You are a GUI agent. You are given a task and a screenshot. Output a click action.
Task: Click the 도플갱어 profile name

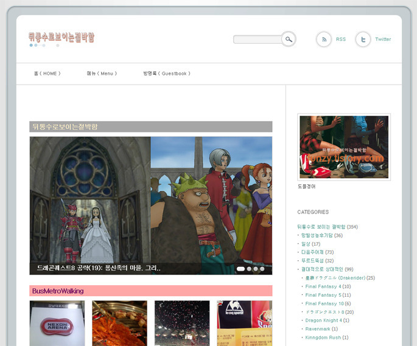coord(307,186)
